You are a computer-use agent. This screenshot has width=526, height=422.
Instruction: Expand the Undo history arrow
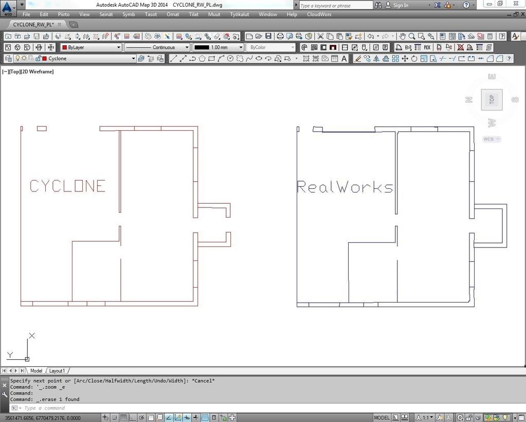pos(378,36)
